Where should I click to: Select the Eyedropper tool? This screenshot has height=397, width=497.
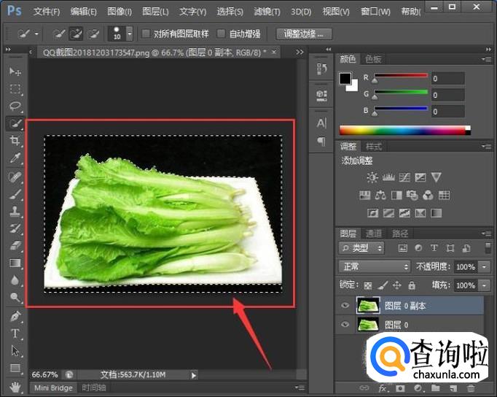15,158
